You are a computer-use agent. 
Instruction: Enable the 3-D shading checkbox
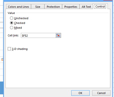9,49
